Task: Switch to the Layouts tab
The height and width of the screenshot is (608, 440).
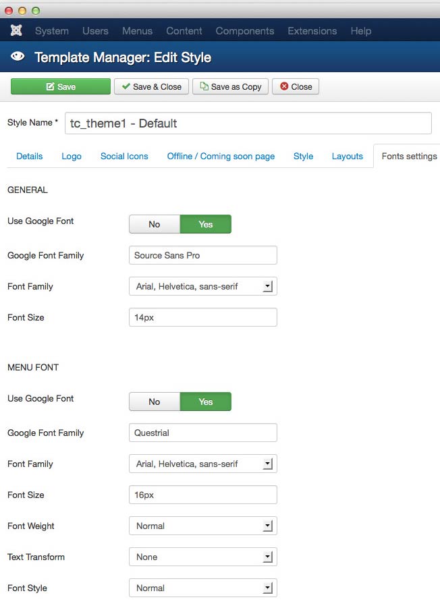Action: (348, 156)
